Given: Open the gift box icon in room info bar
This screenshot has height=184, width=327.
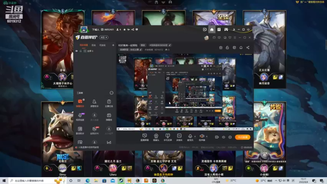Looking at the screenshot, I should click(221, 47).
